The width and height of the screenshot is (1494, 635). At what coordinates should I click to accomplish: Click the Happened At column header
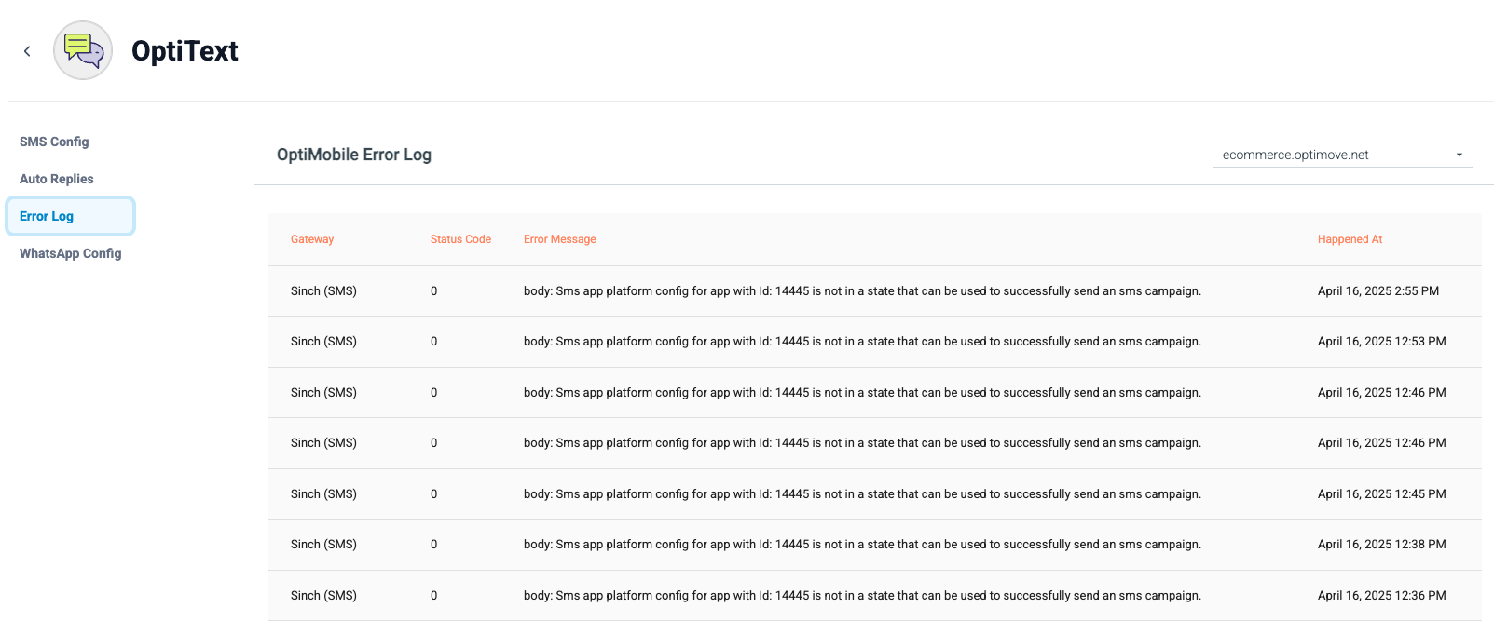[x=1350, y=239]
